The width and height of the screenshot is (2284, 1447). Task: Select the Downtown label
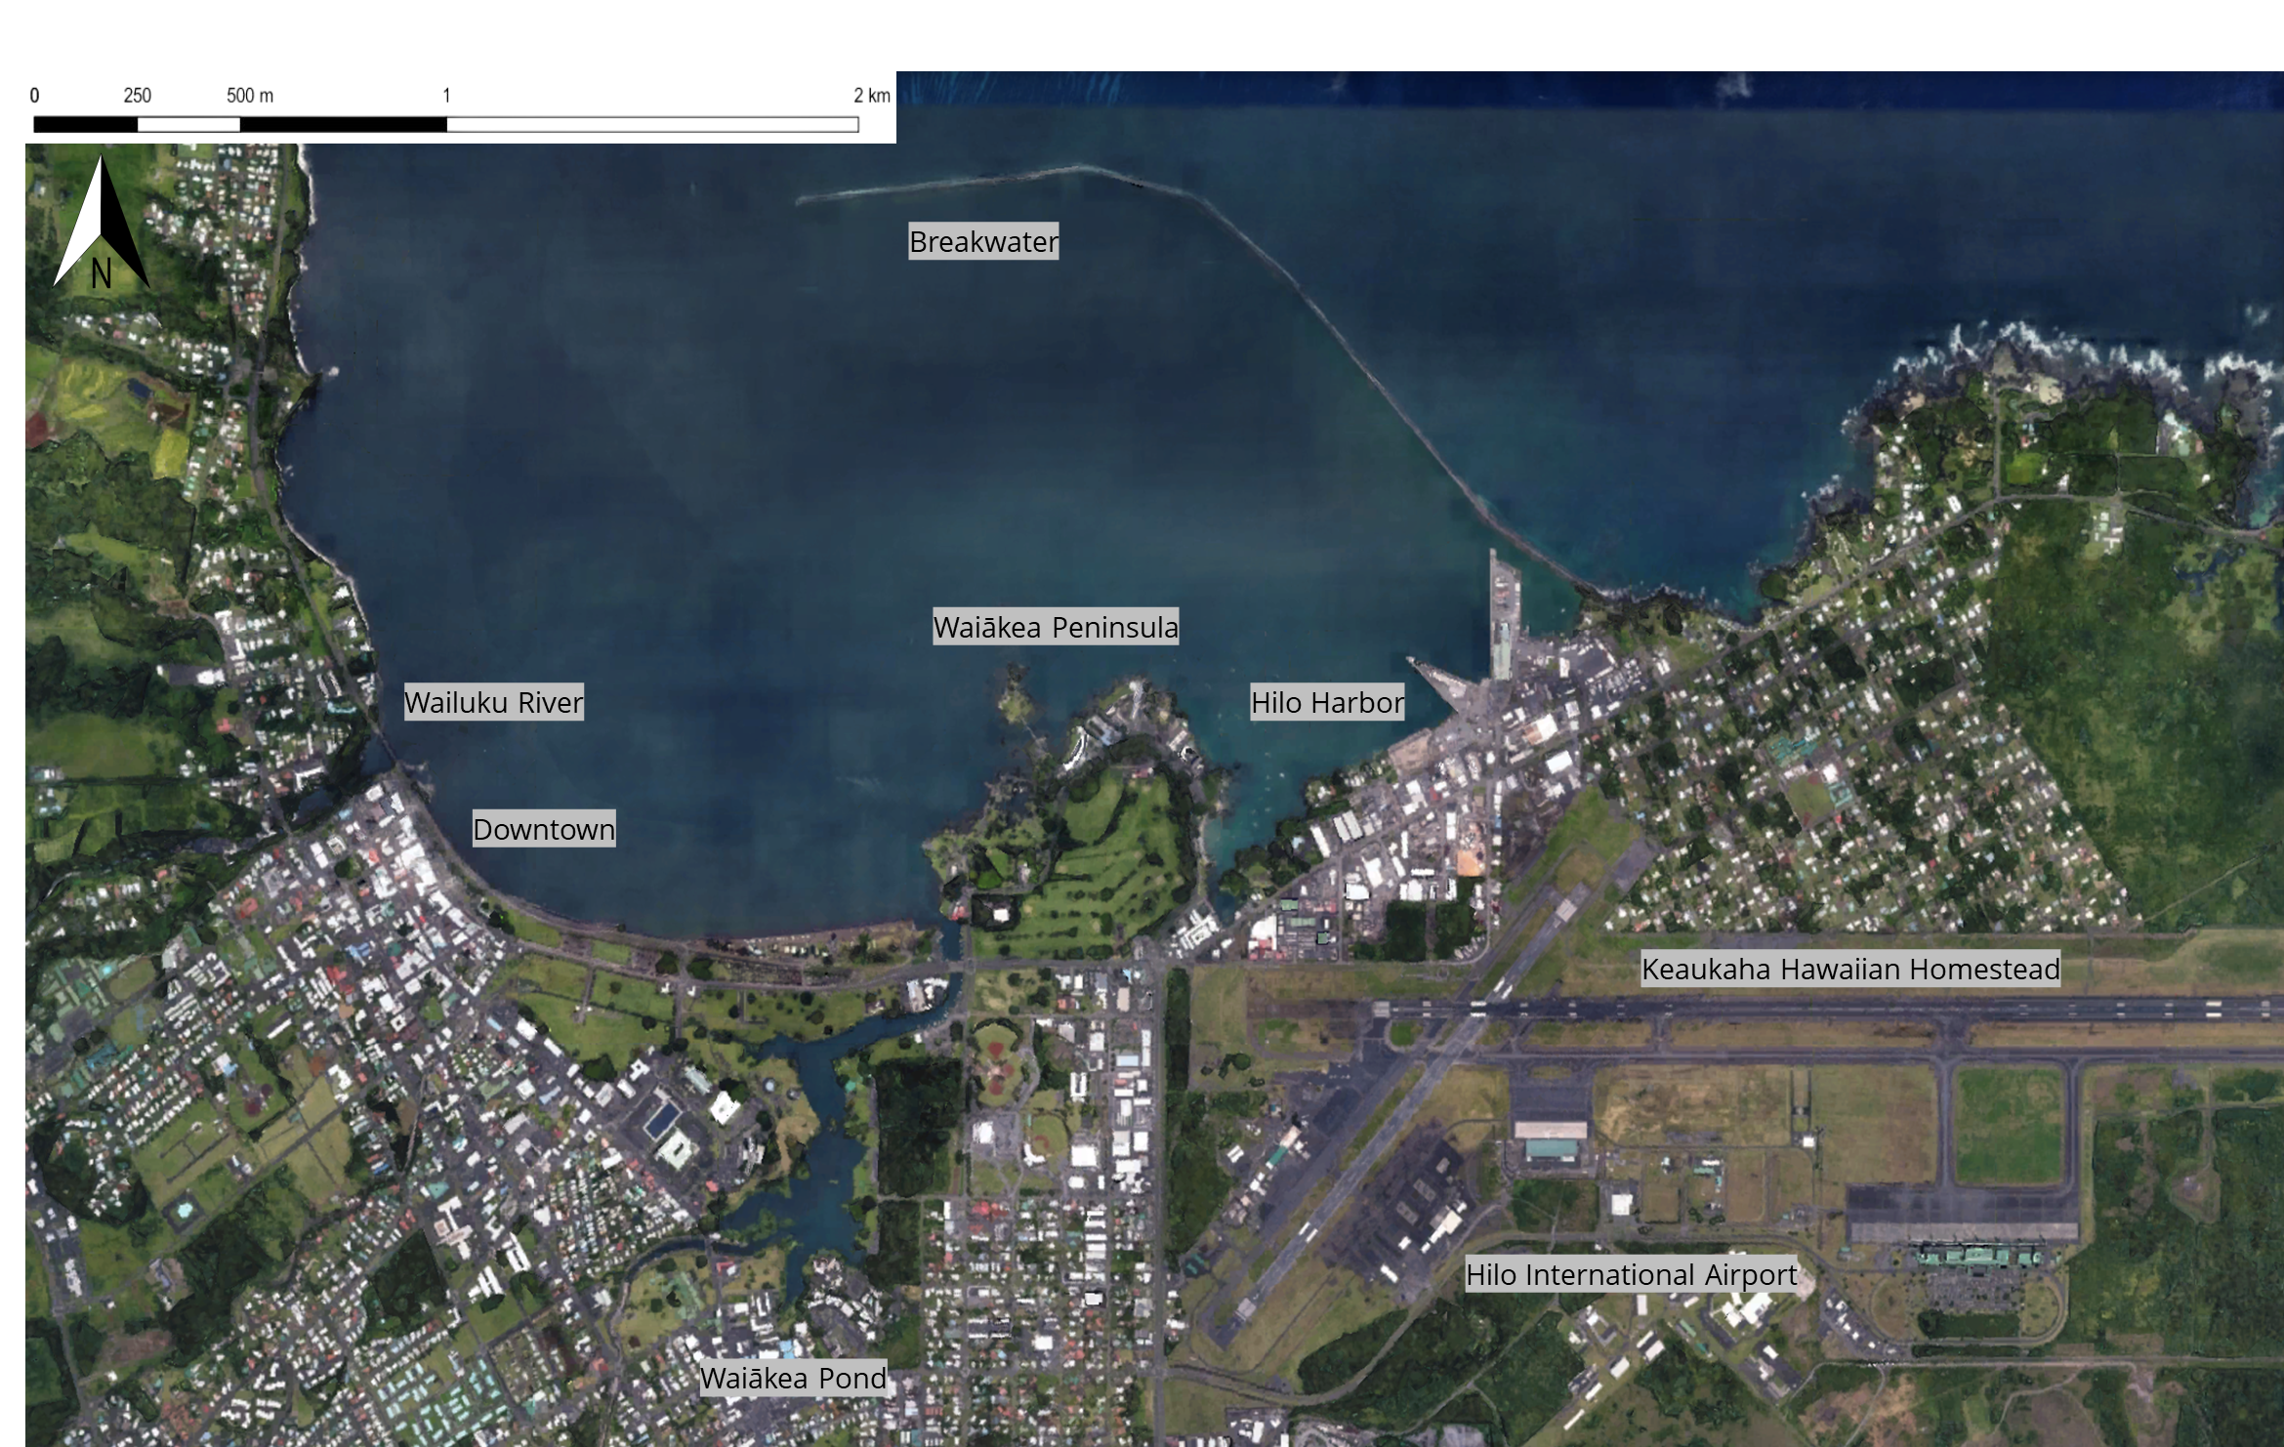[544, 829]
